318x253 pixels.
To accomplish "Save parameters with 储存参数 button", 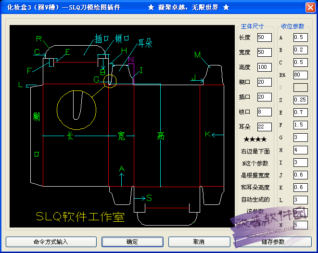I will coord(273,242).
